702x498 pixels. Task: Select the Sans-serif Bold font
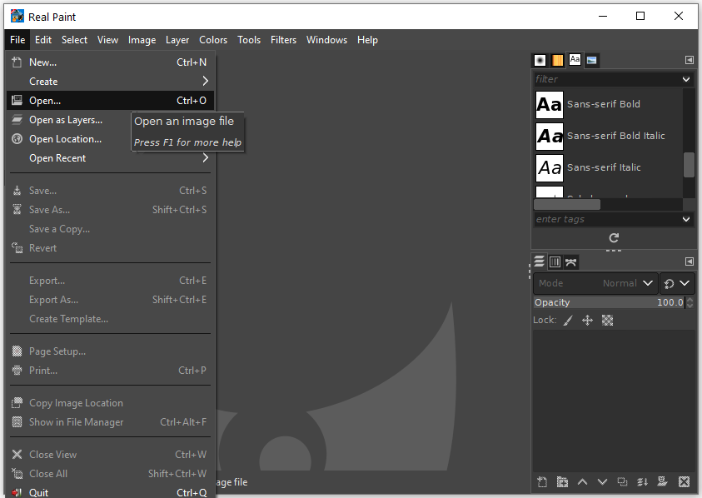[609, 104]
